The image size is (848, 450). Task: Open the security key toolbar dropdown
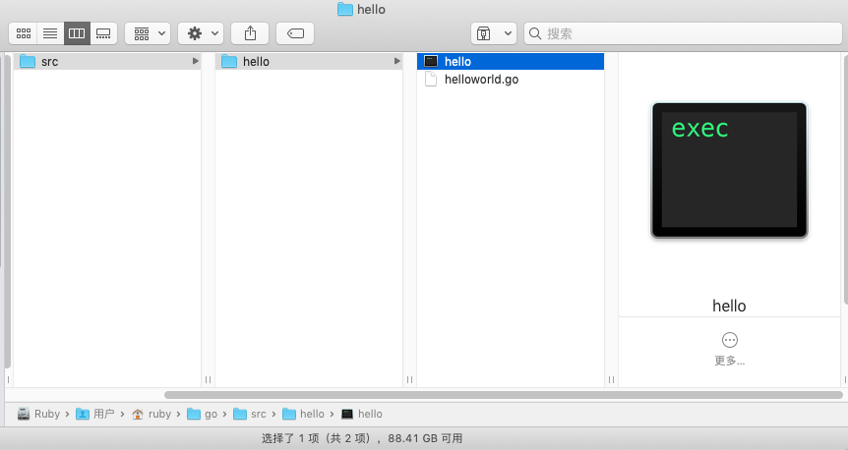493,33
